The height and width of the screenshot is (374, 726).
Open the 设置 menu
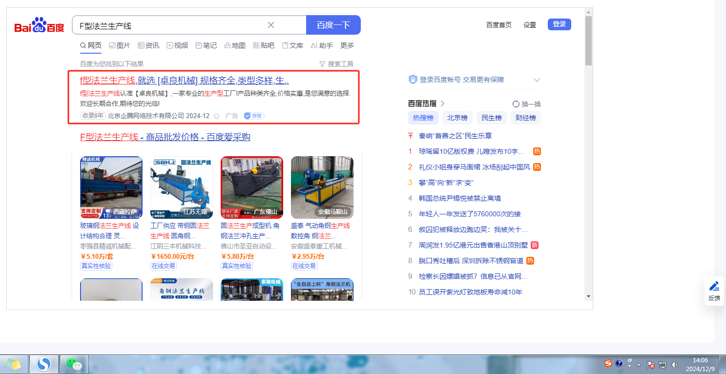click(x=530, y=25)
